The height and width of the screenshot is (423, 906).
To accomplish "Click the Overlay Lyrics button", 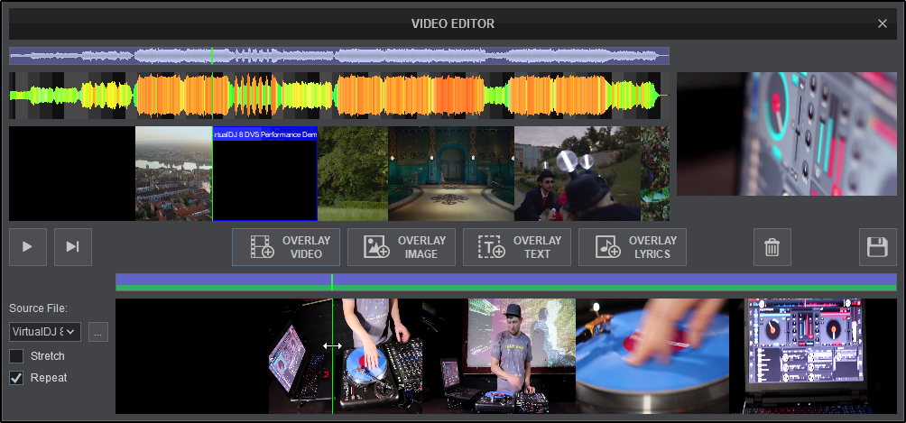I will pos(633,247).
